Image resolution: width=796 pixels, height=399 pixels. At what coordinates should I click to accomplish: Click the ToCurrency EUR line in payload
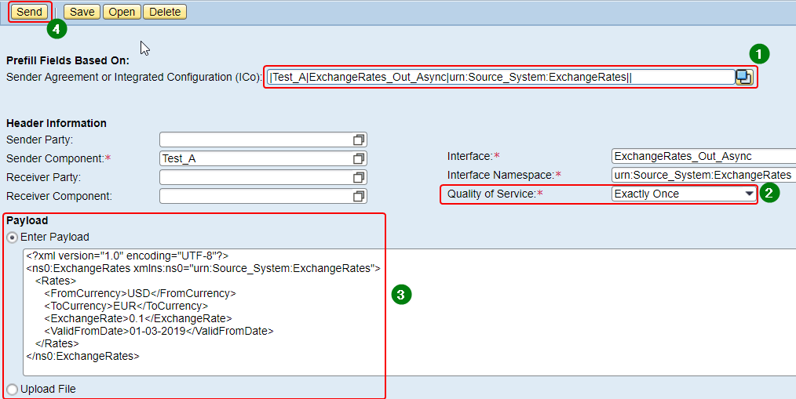[126, 307]
